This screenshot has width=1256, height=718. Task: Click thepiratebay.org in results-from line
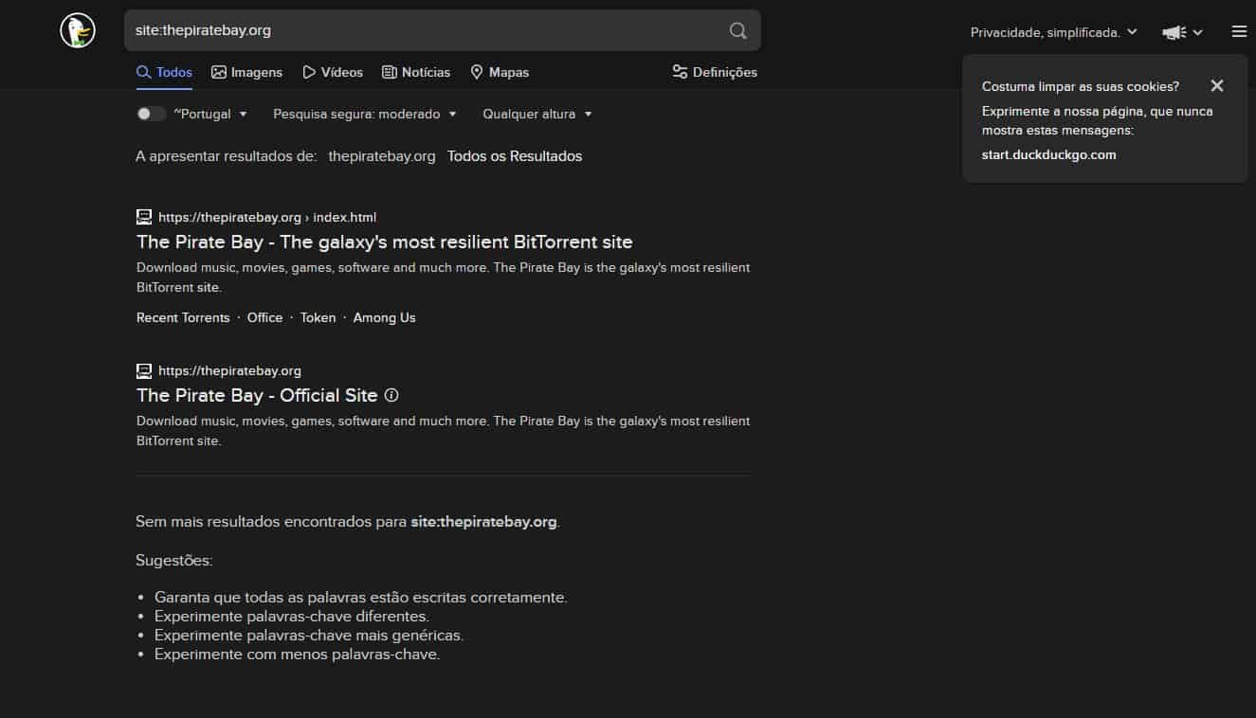(382, 156)
